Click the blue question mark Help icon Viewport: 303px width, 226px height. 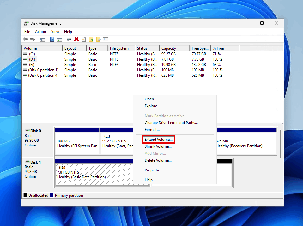52,39
